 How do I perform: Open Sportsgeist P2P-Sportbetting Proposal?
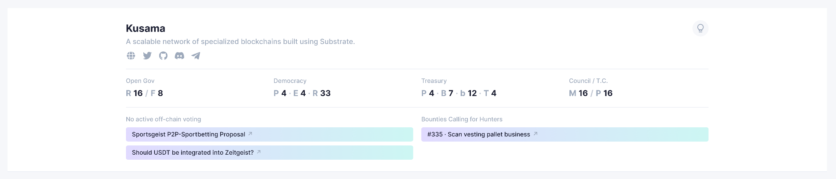click(x=189, y=134)
